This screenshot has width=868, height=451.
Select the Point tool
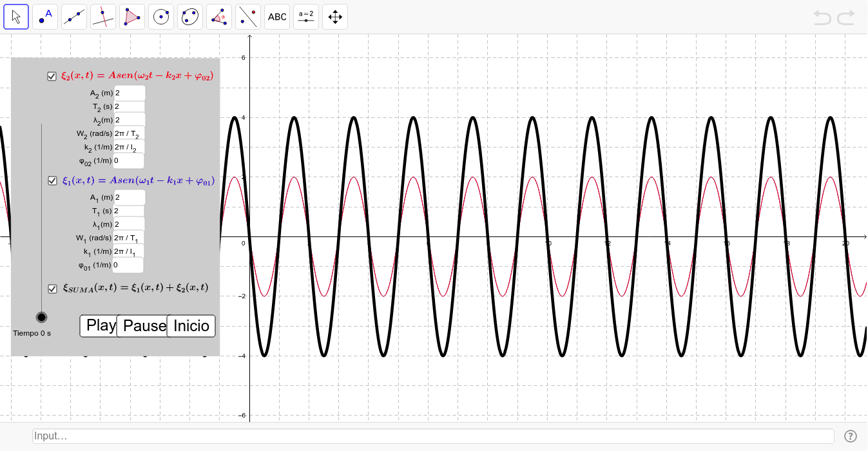[45, 17]
